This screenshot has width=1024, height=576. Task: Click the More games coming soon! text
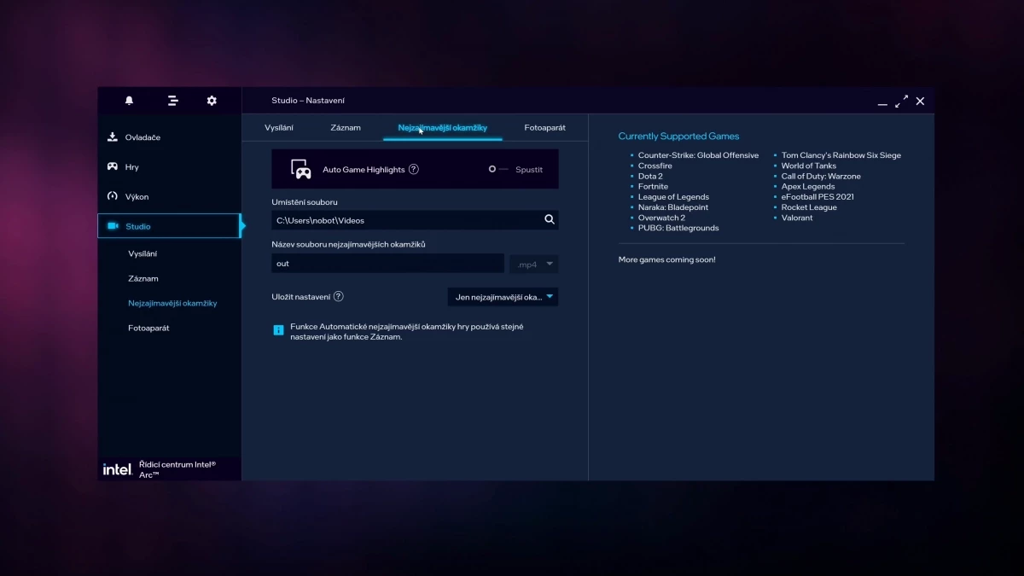(x=666, y=259)
